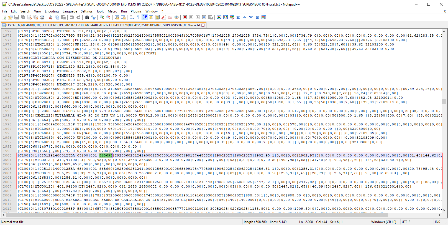The image size is (448, 225).
Task: Click the Replace icon in toolbar
Action: point(93,17)
